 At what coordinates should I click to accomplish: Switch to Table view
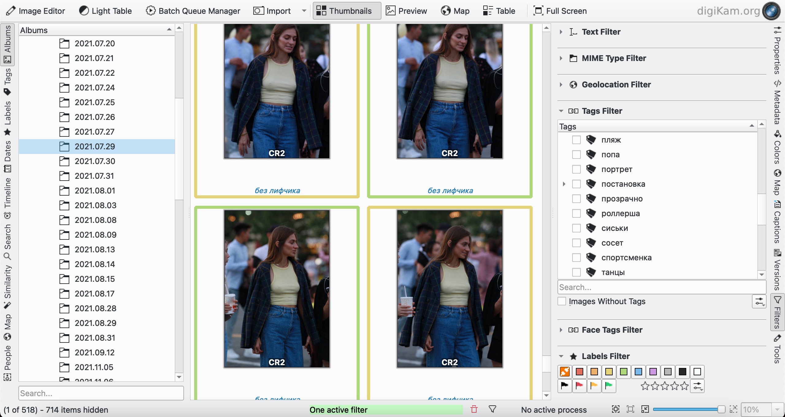[499, 11]
